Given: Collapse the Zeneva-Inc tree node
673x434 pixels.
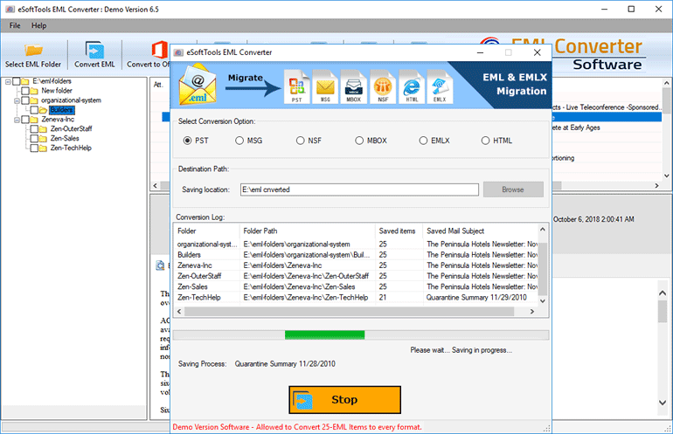Looking at the screenshot, I should pos(17,121).
